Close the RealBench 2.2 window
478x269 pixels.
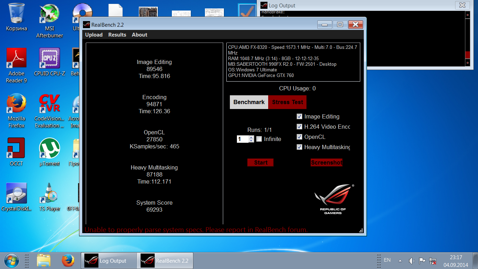point(355,25)
